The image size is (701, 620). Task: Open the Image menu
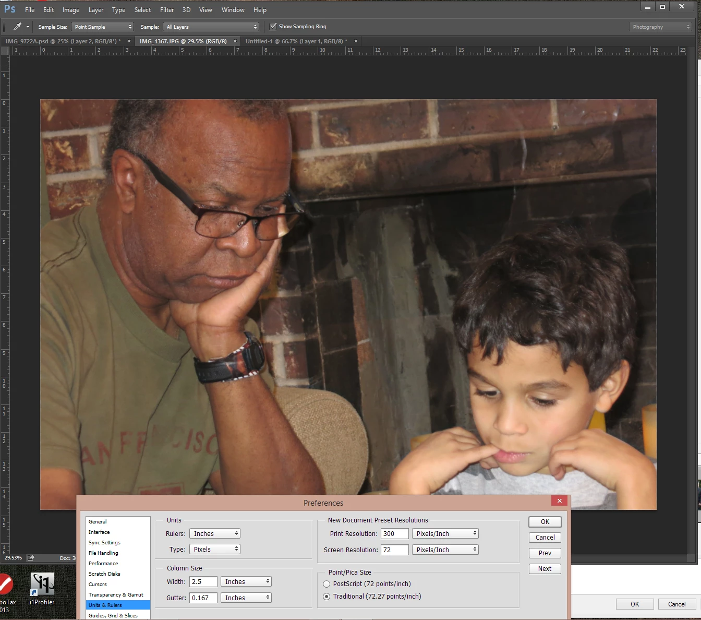[x=71, y=10]
